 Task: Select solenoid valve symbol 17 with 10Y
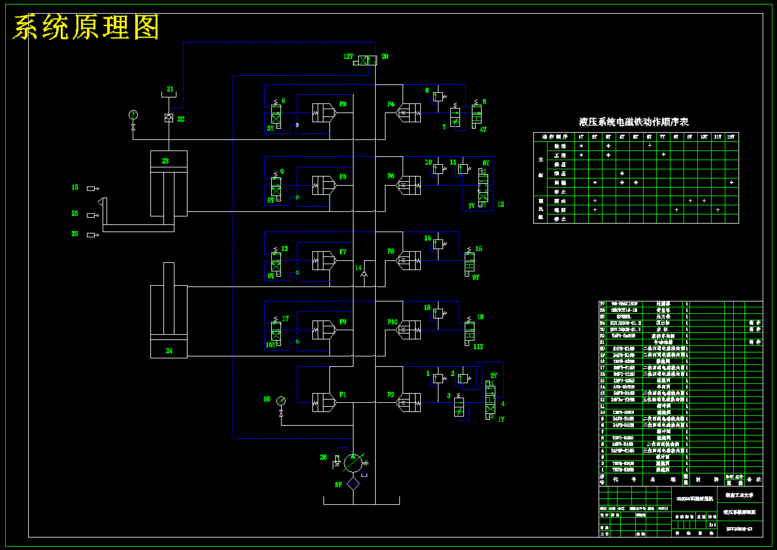[276, 330]
